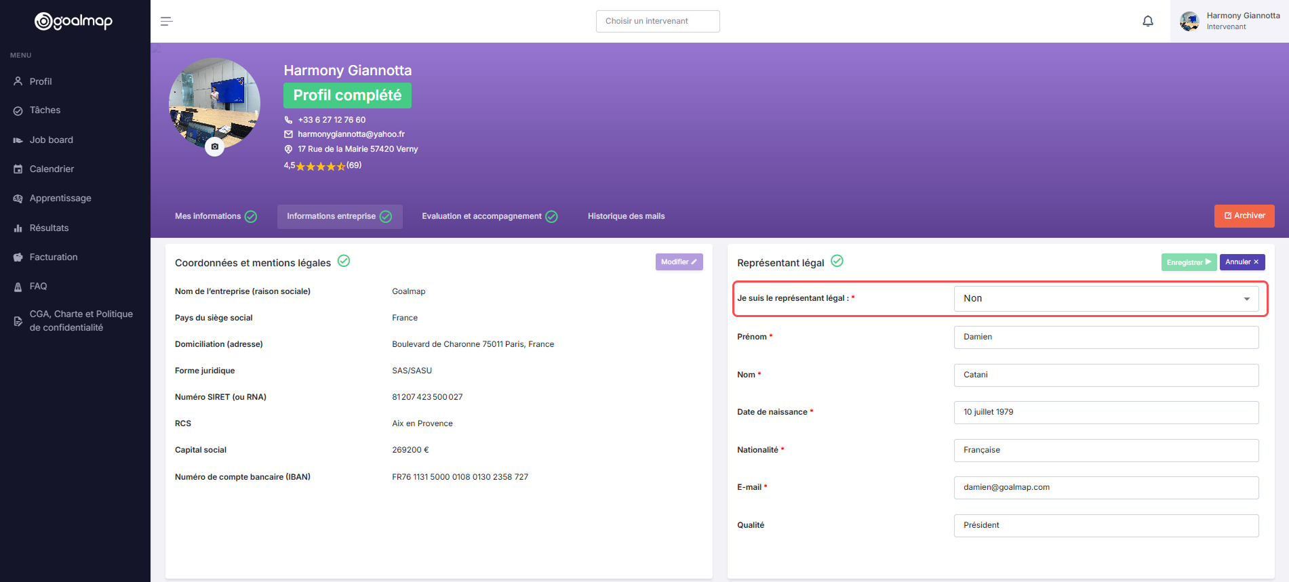Click the envelope icon beside the email

[288, 134]
